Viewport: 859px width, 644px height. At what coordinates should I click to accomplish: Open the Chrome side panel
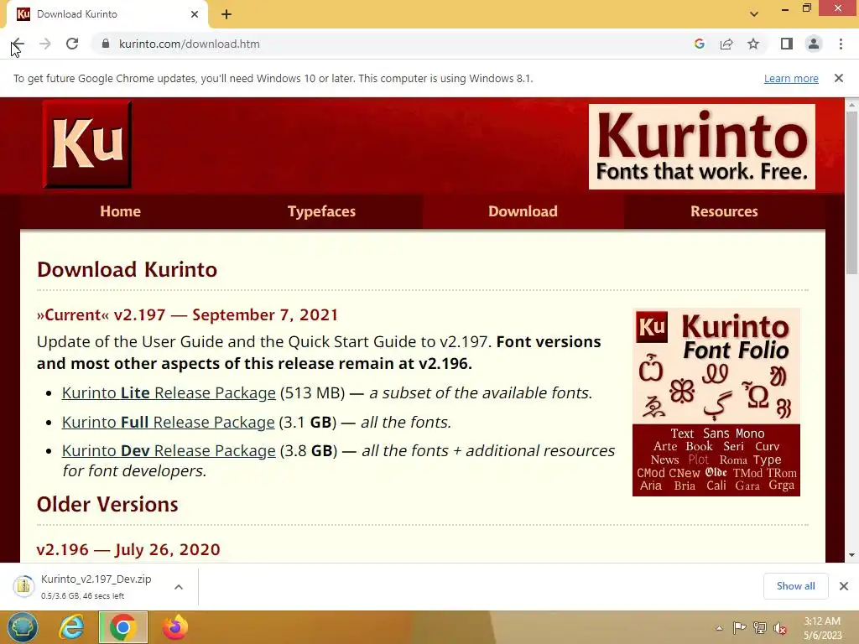pos(787,44)
